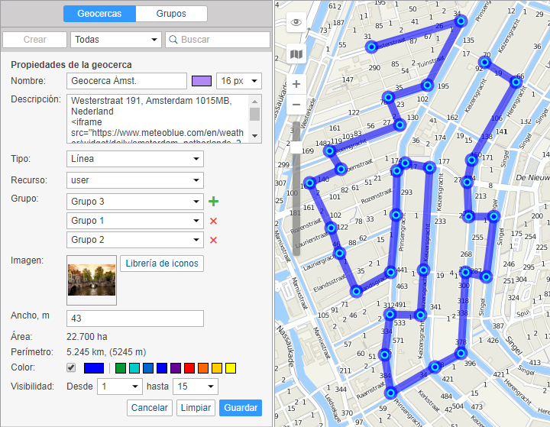Open Librería de iconos
550x427 pixels.
(x=162, y=264)
